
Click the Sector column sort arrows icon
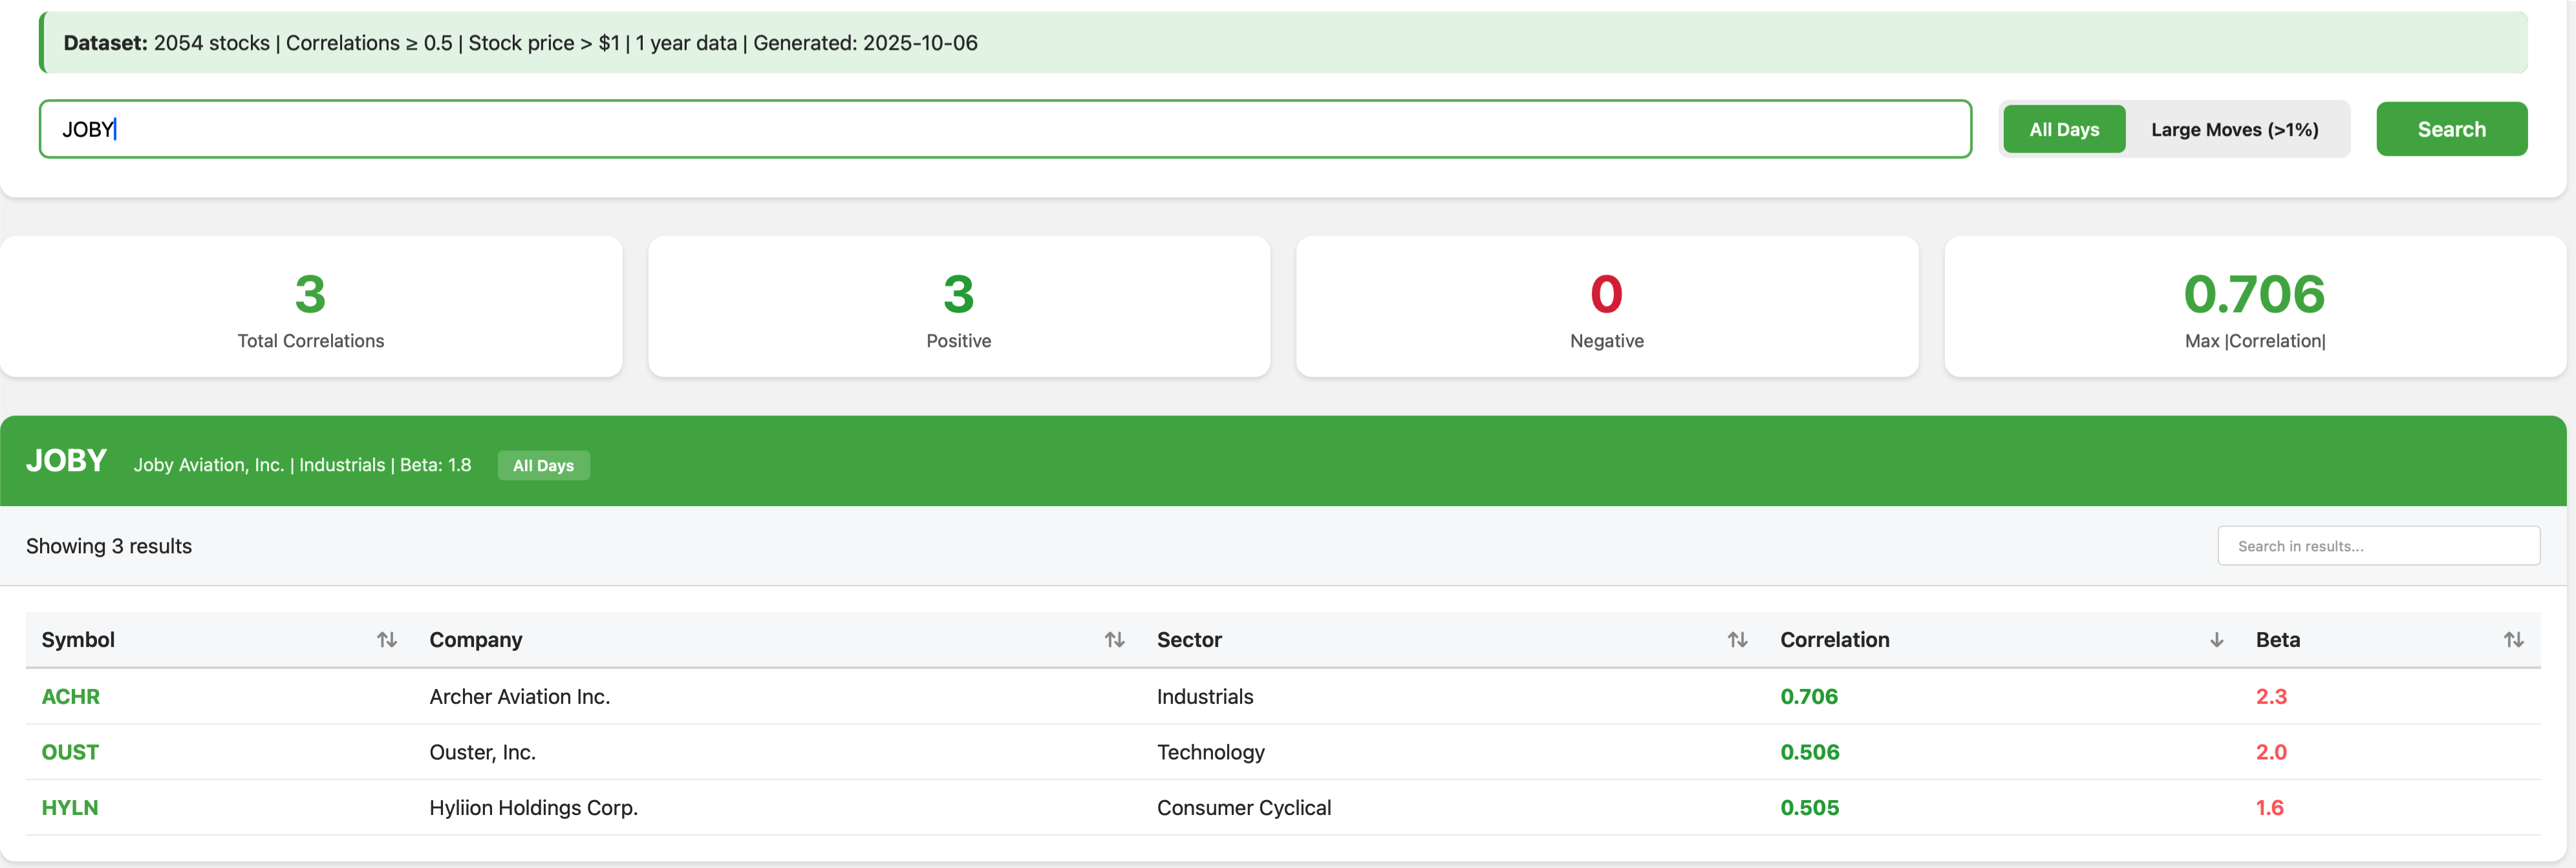1737,640
